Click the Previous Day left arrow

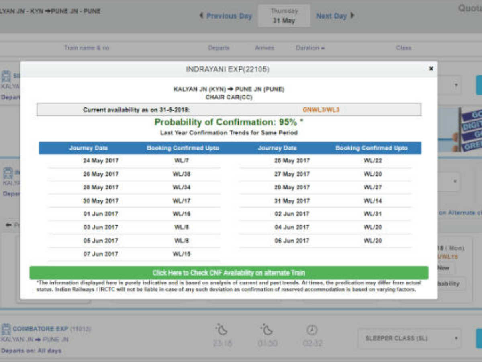pyautogui.click(x=201, y=16)
